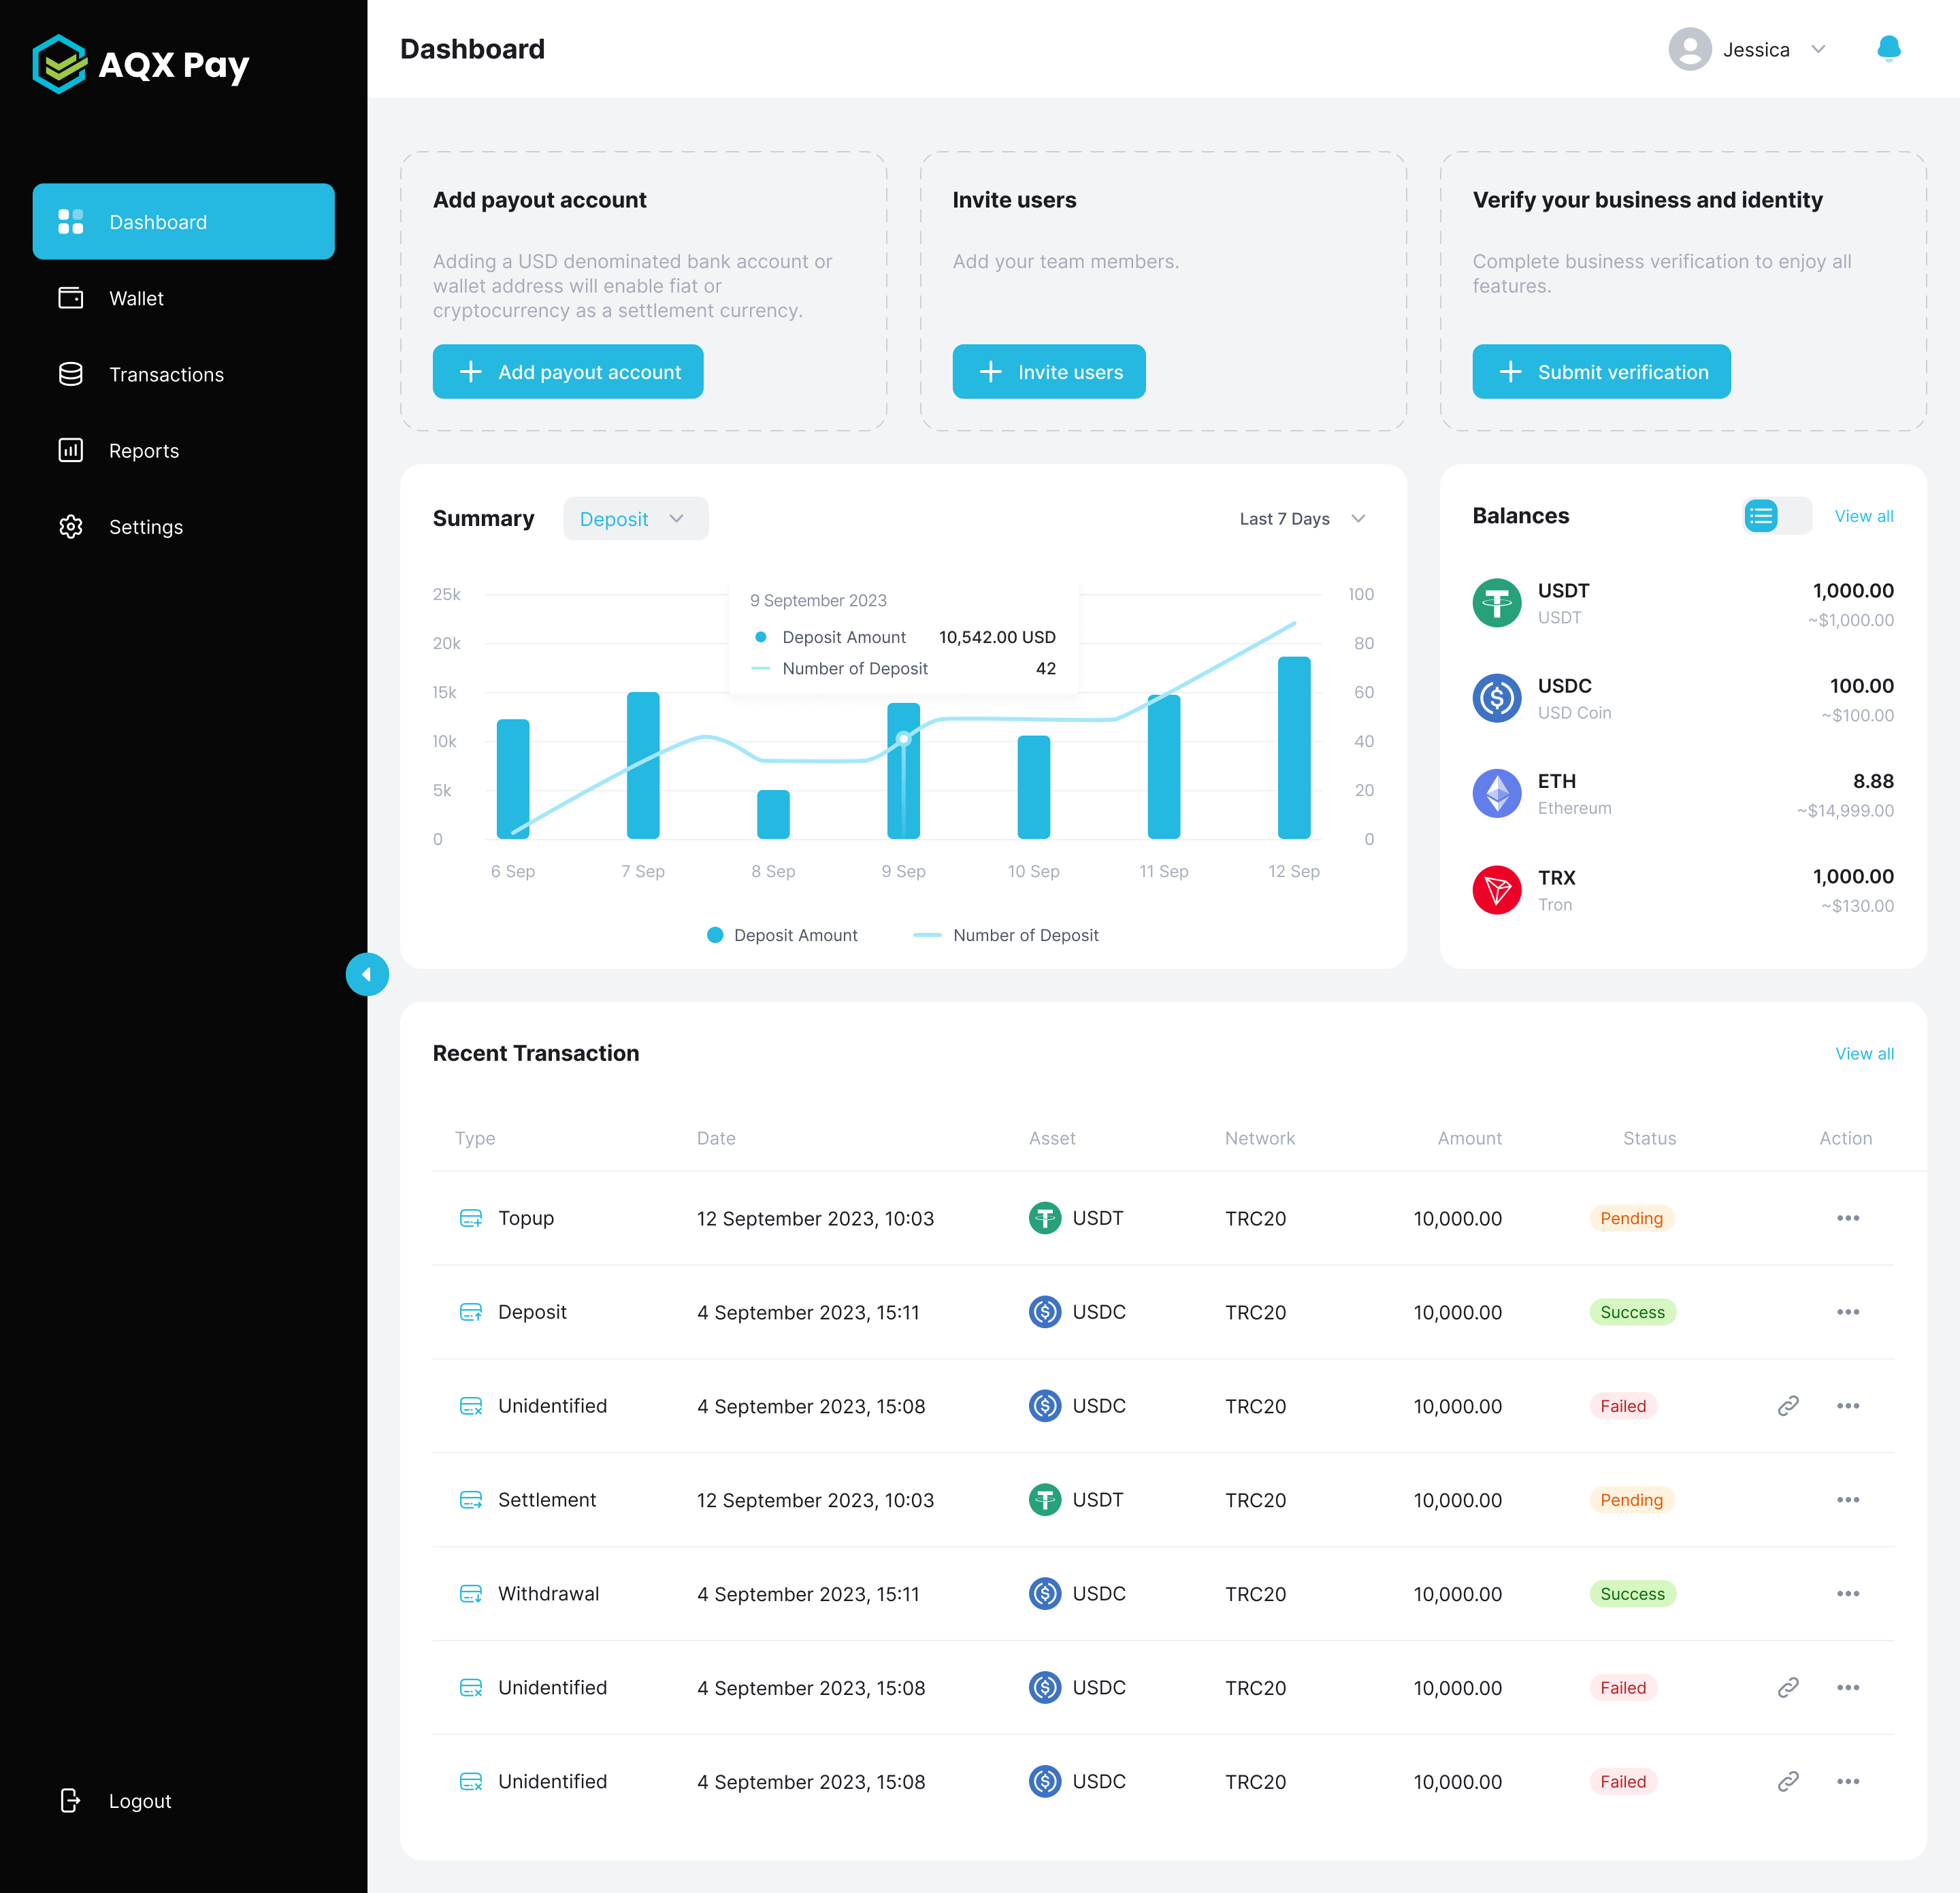Expand the Jessica user menu chevron

tap(1818, 49)
